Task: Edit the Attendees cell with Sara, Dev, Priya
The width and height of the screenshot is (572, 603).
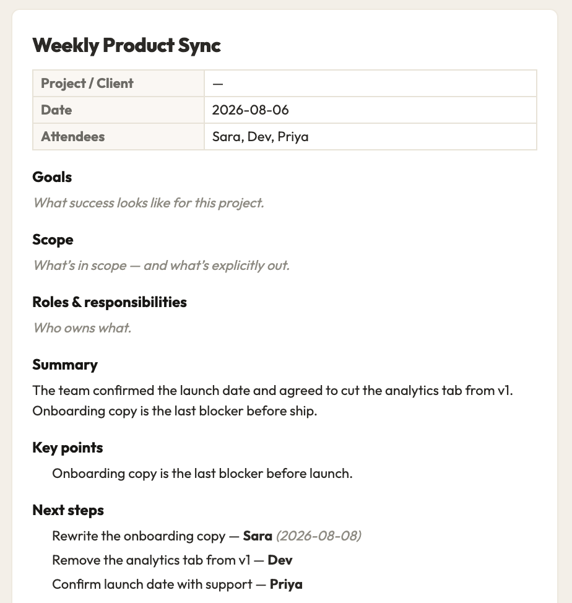Action: [370, 137]
